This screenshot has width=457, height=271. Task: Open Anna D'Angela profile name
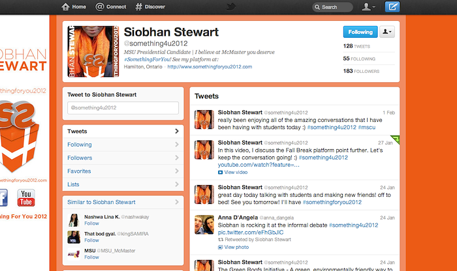(238, 218)
